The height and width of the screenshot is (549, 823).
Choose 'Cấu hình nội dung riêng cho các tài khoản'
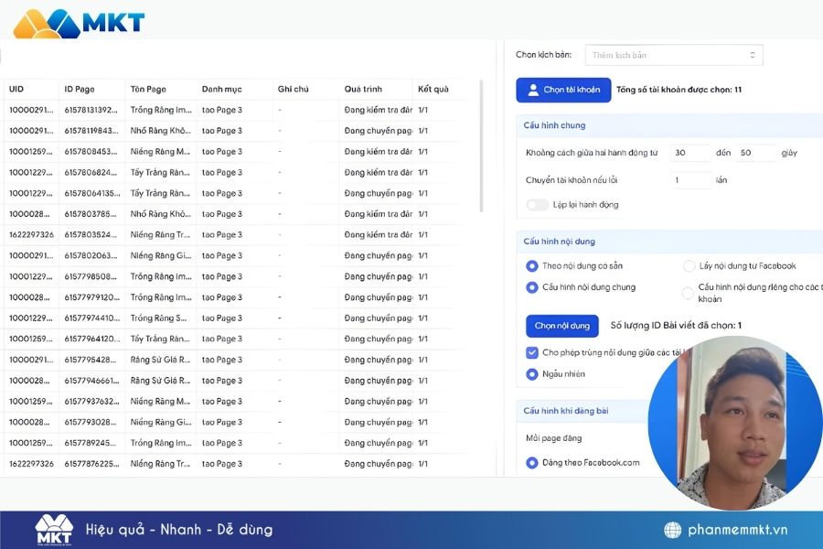(x=689, y=289)
